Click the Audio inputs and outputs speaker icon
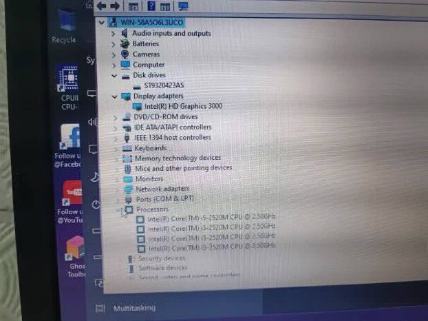This screenshot has height=321, width=428. (x=125, y=33)
